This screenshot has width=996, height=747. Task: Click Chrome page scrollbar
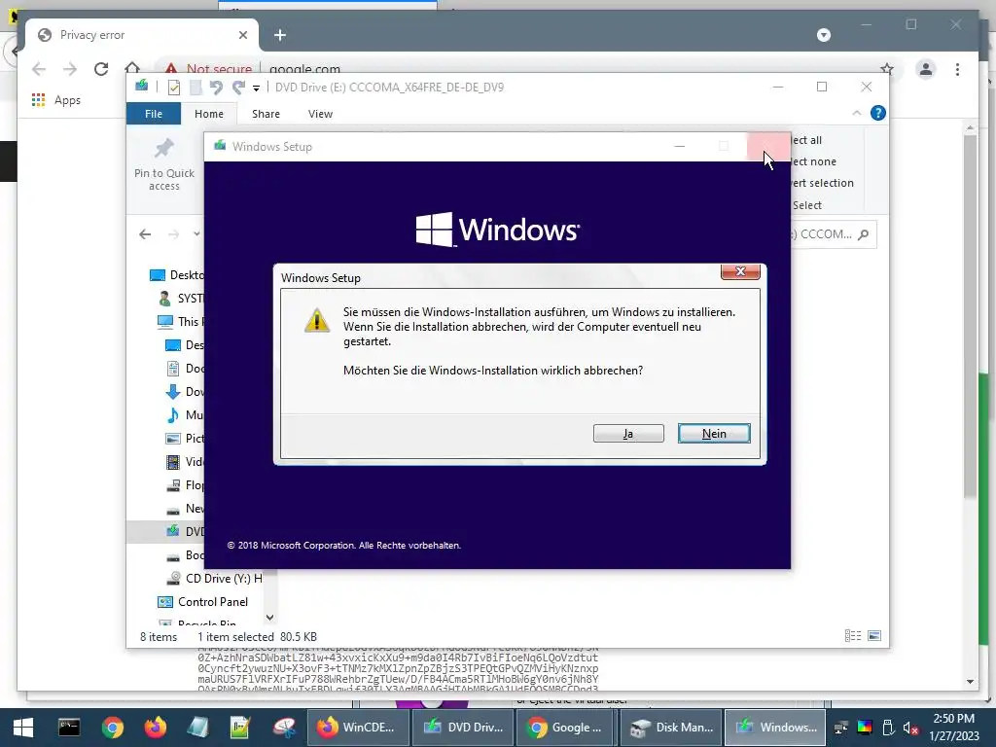tap(970, 316)
